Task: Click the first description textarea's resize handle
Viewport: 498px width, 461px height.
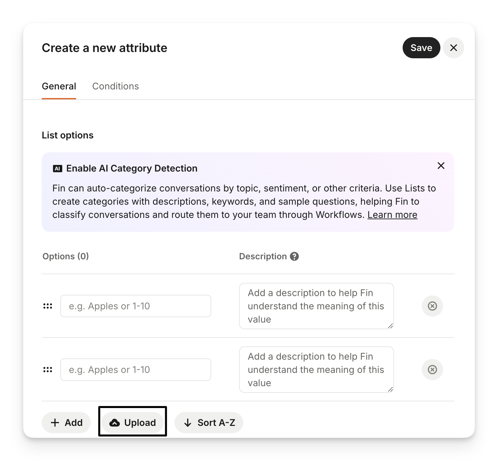Action: coord(390,326)
